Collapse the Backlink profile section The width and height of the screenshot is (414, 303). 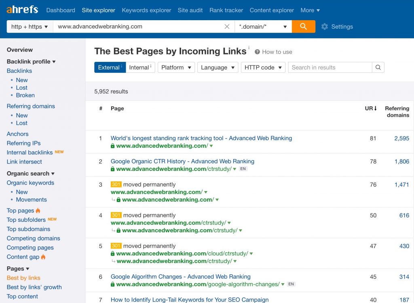pyautogui.click(x=31, y=61)
